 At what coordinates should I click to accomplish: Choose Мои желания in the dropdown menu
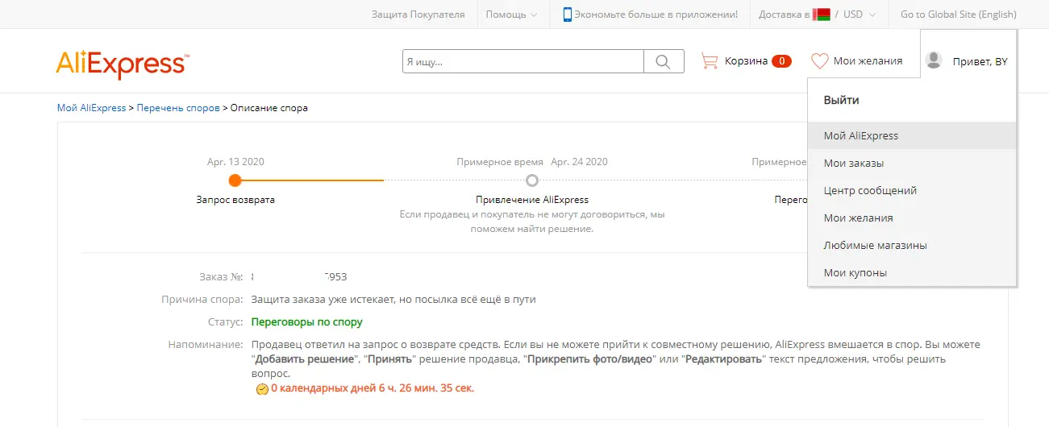click(x=912, y=218)
